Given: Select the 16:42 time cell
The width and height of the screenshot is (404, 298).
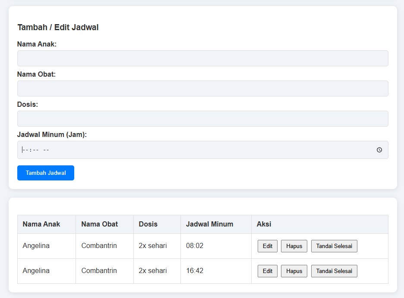Looking at the screenshot, I should click(216, 271).
